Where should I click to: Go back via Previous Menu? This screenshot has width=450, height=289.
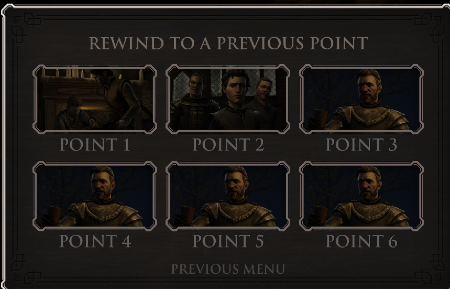coord(228,269)
